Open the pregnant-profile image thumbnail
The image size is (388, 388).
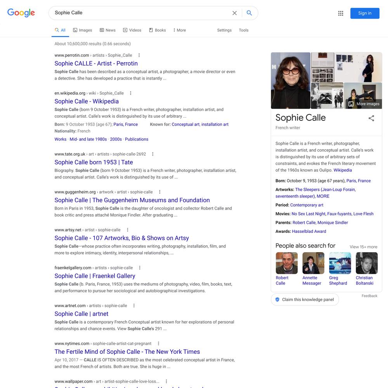click(x=359, y=67)
